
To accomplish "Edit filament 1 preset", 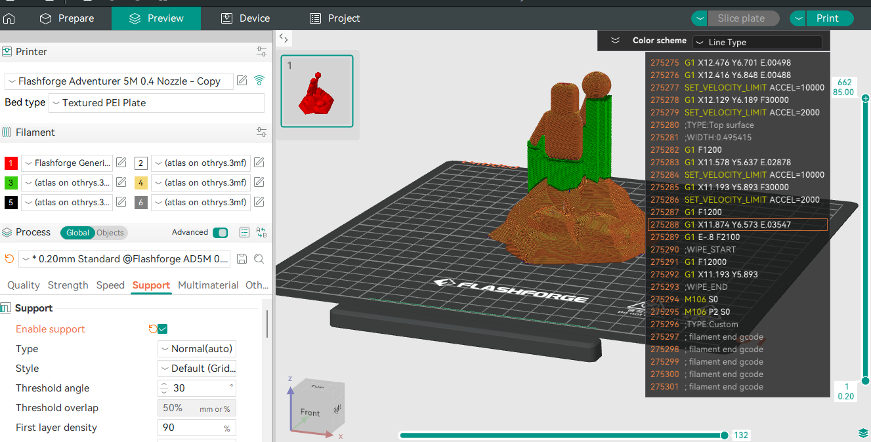I will point(121,163).
